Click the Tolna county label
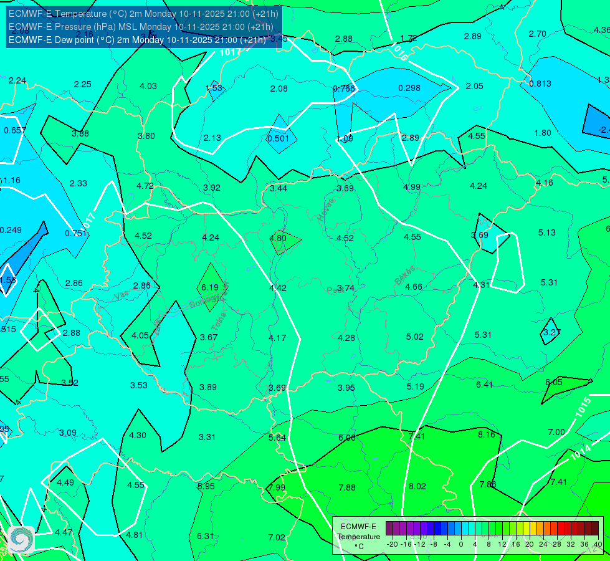The height and width of the screenshot is (561, 610). coord(219,321)
